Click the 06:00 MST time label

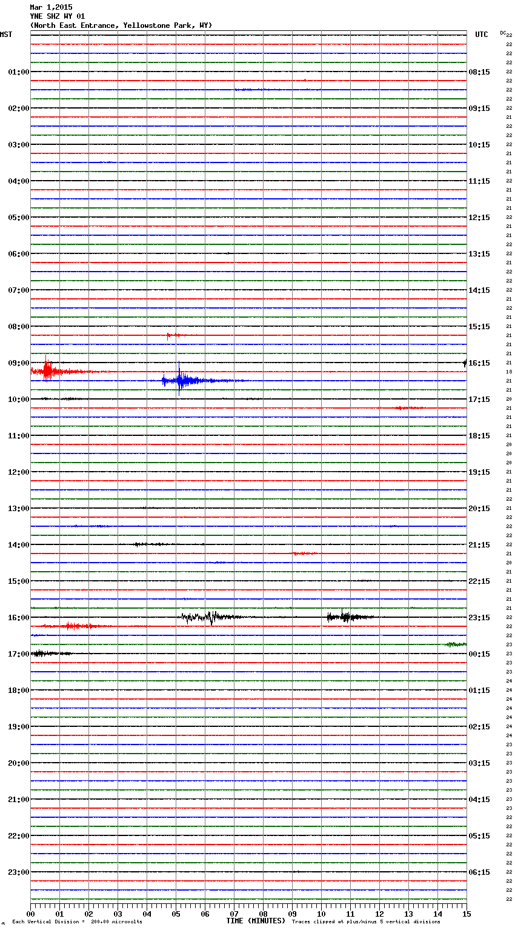[x=18, y=254]
